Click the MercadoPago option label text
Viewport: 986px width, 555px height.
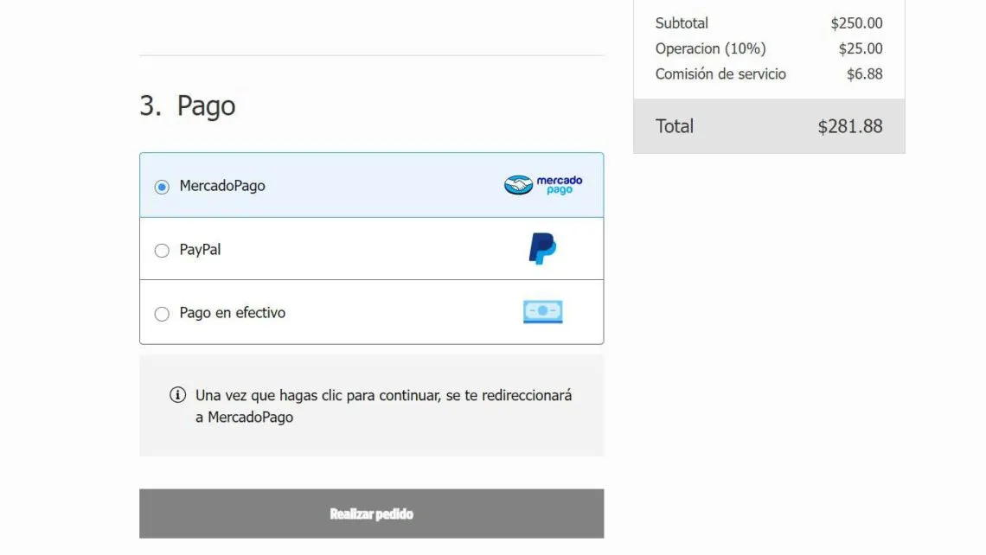(x=222, y=186)
